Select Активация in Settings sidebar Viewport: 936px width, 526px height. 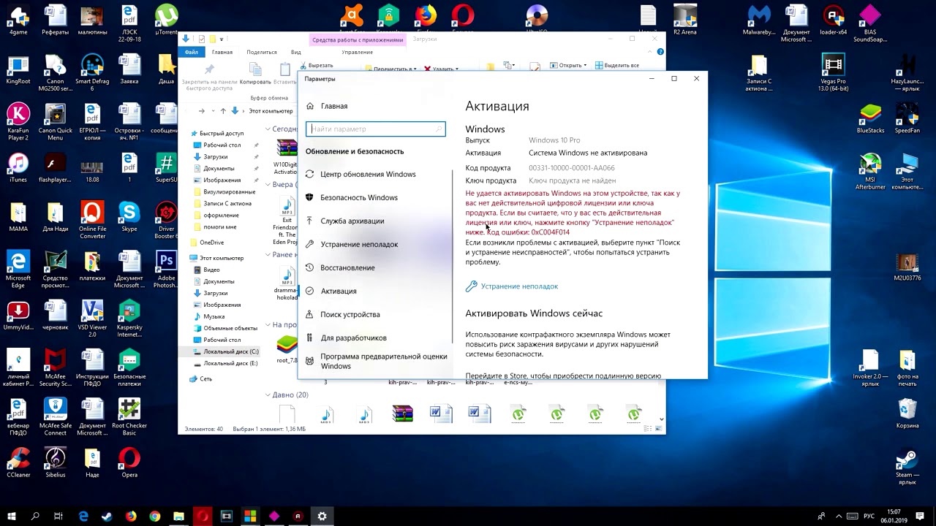[x=331, y=291]
